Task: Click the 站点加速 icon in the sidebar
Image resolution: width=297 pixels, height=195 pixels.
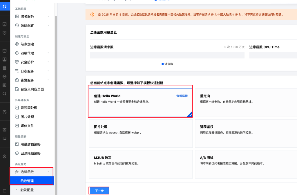Action: pyautogui.click(x=17, y=44)
